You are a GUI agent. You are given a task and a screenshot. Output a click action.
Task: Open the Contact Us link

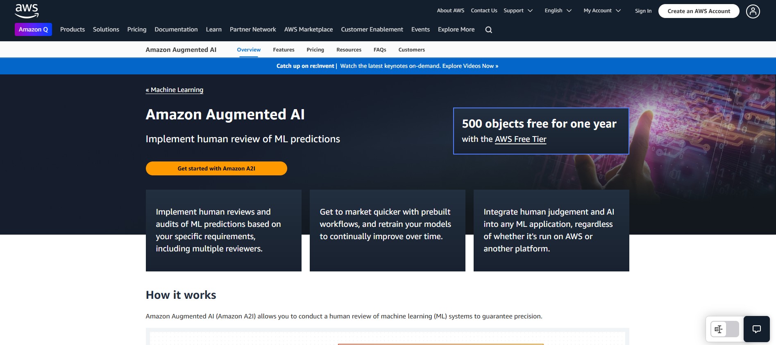(x=484, y=11)
